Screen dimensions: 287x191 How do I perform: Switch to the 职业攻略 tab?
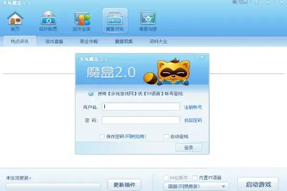[89, 42]
